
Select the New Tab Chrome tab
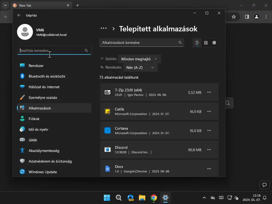coord(41,5)
